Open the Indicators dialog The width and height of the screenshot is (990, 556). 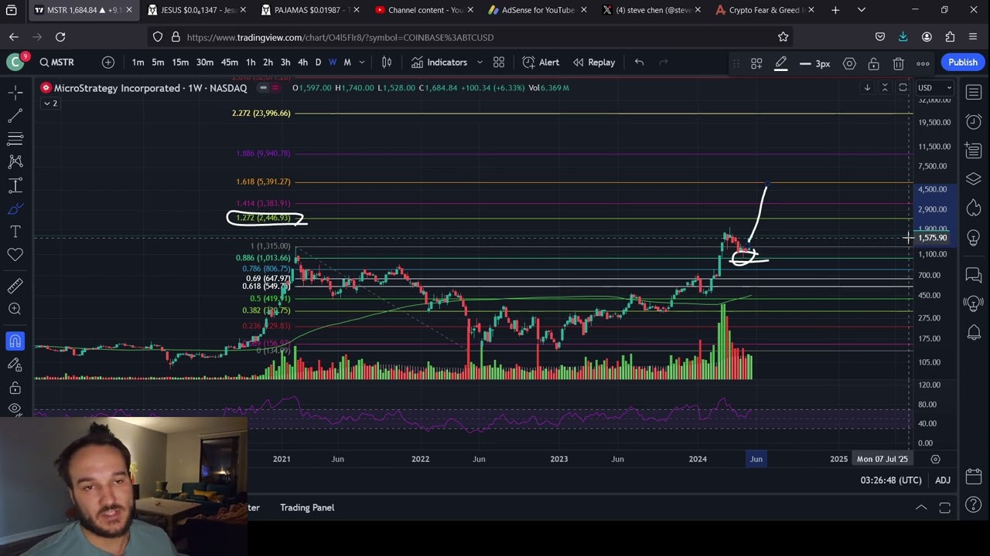coord(439,63)
